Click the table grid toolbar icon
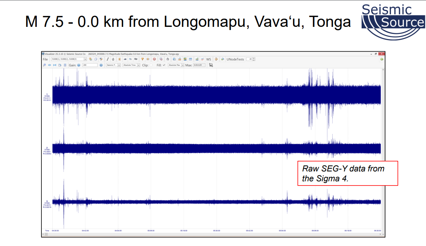The width and height of the screenshot is (426, 246). pos(190,59)
